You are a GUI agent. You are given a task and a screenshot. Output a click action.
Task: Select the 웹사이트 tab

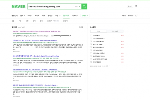pyautogui.click(x=66, y=15)
